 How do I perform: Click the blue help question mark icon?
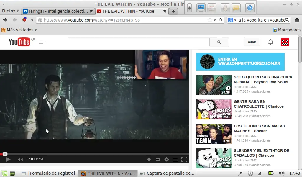pyautogui.click(x=250, y=8)
